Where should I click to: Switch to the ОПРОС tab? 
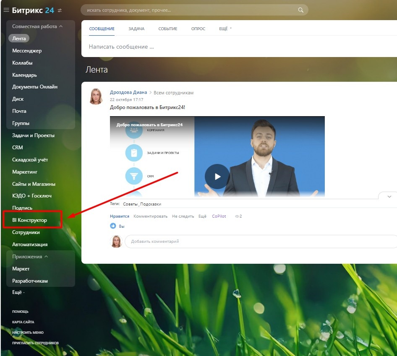pyautogui.click(x=198, y=29)
